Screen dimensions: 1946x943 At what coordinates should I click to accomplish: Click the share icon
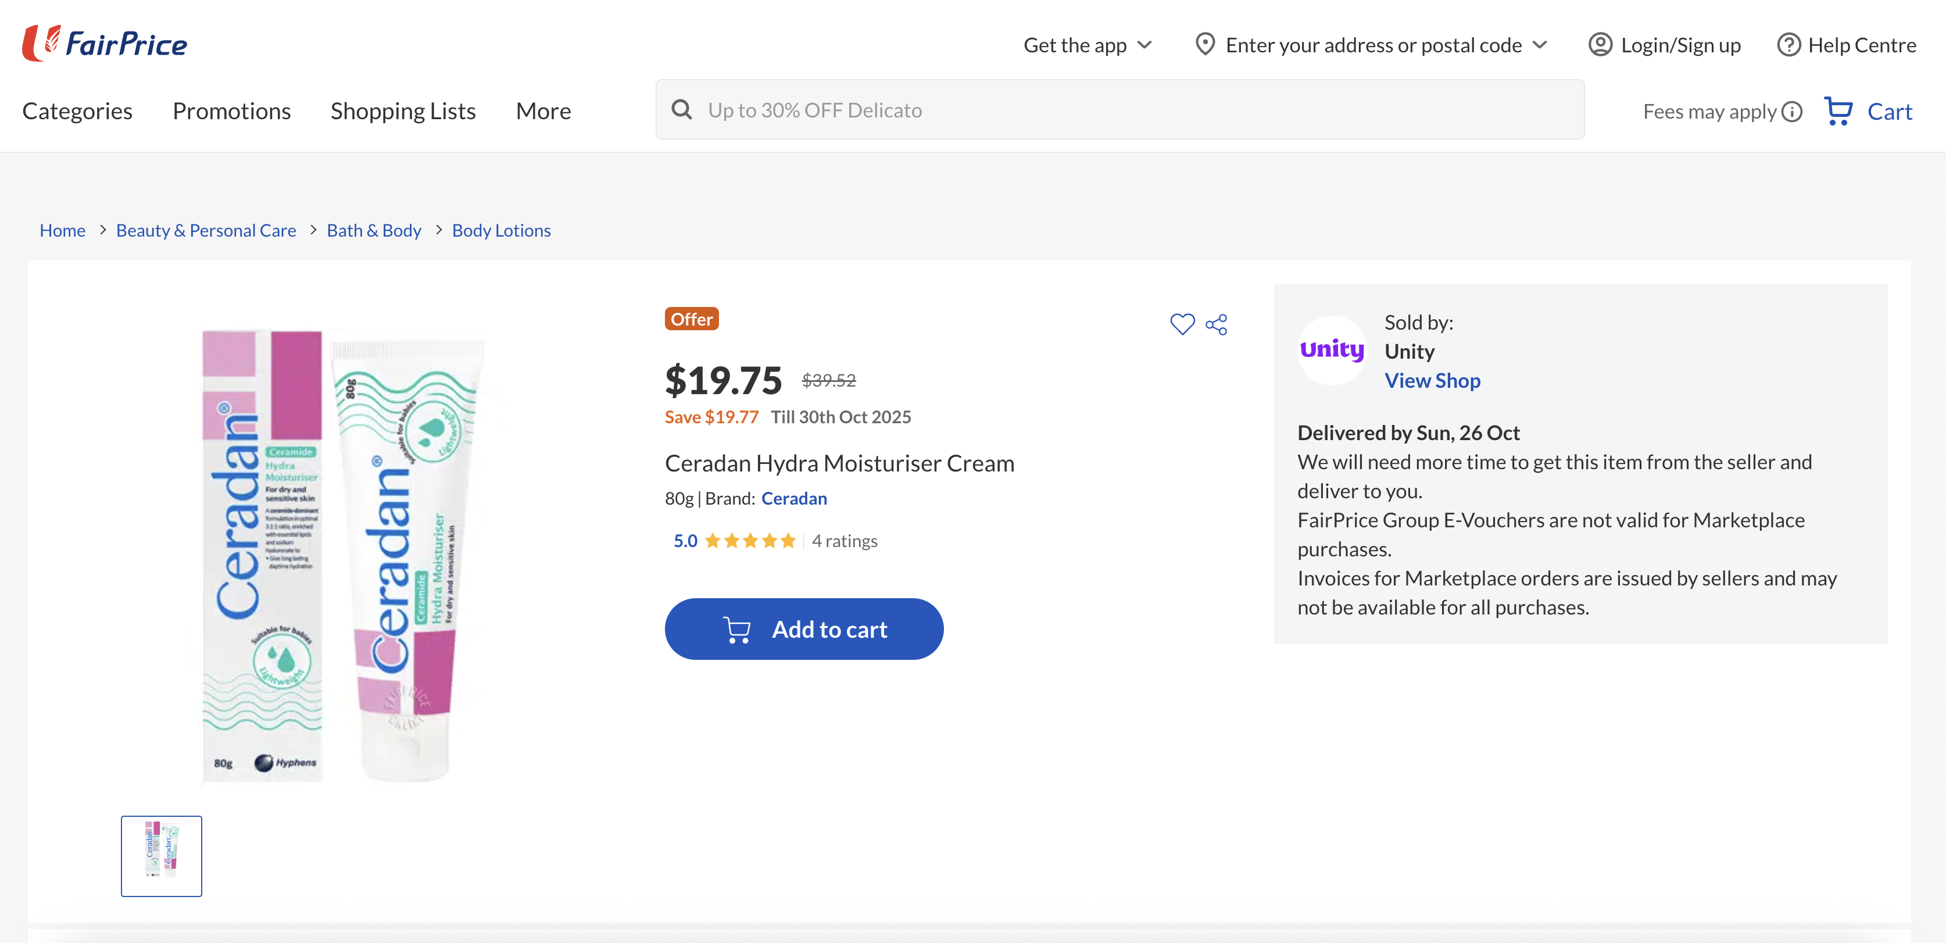click(x=1216, y=325)
